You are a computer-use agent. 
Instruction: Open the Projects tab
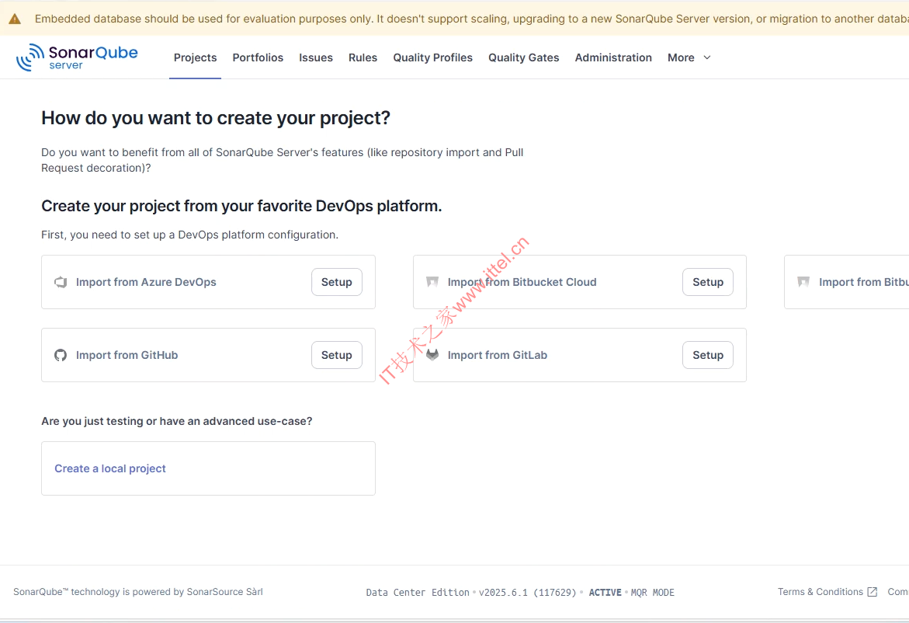[195, 57]
